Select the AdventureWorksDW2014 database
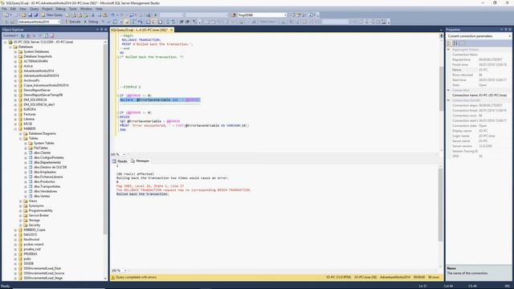The image size is (514, 289). click(x=41, y=75)
